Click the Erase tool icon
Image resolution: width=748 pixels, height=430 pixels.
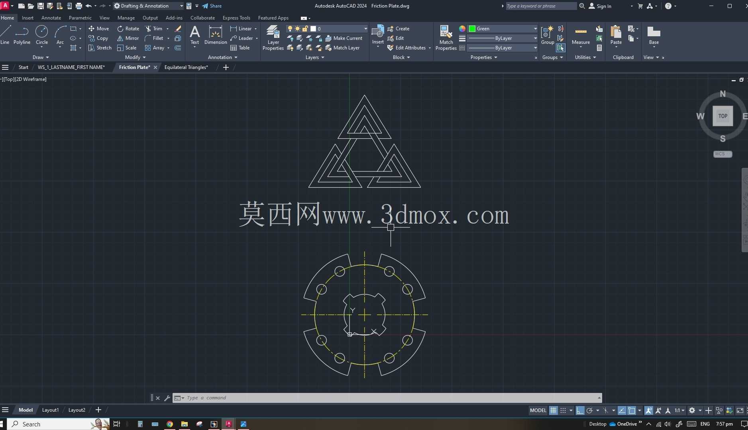(x=178, y=29)
